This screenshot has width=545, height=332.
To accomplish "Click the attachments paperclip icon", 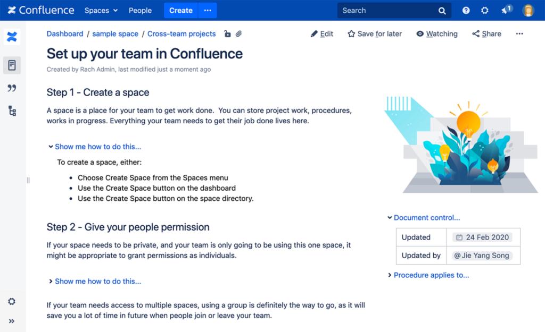I will [239, 34].
